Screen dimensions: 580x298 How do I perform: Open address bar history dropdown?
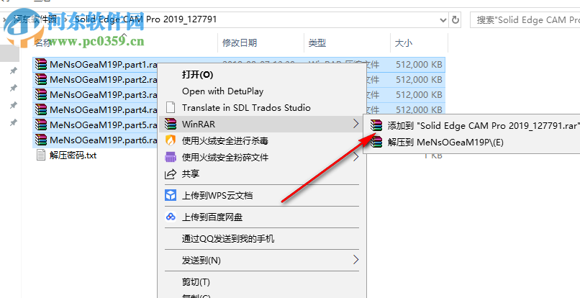click(x=443, y=20)
